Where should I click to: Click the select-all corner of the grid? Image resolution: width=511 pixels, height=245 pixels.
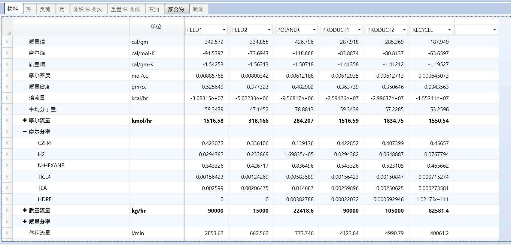[x=8, y=27]
